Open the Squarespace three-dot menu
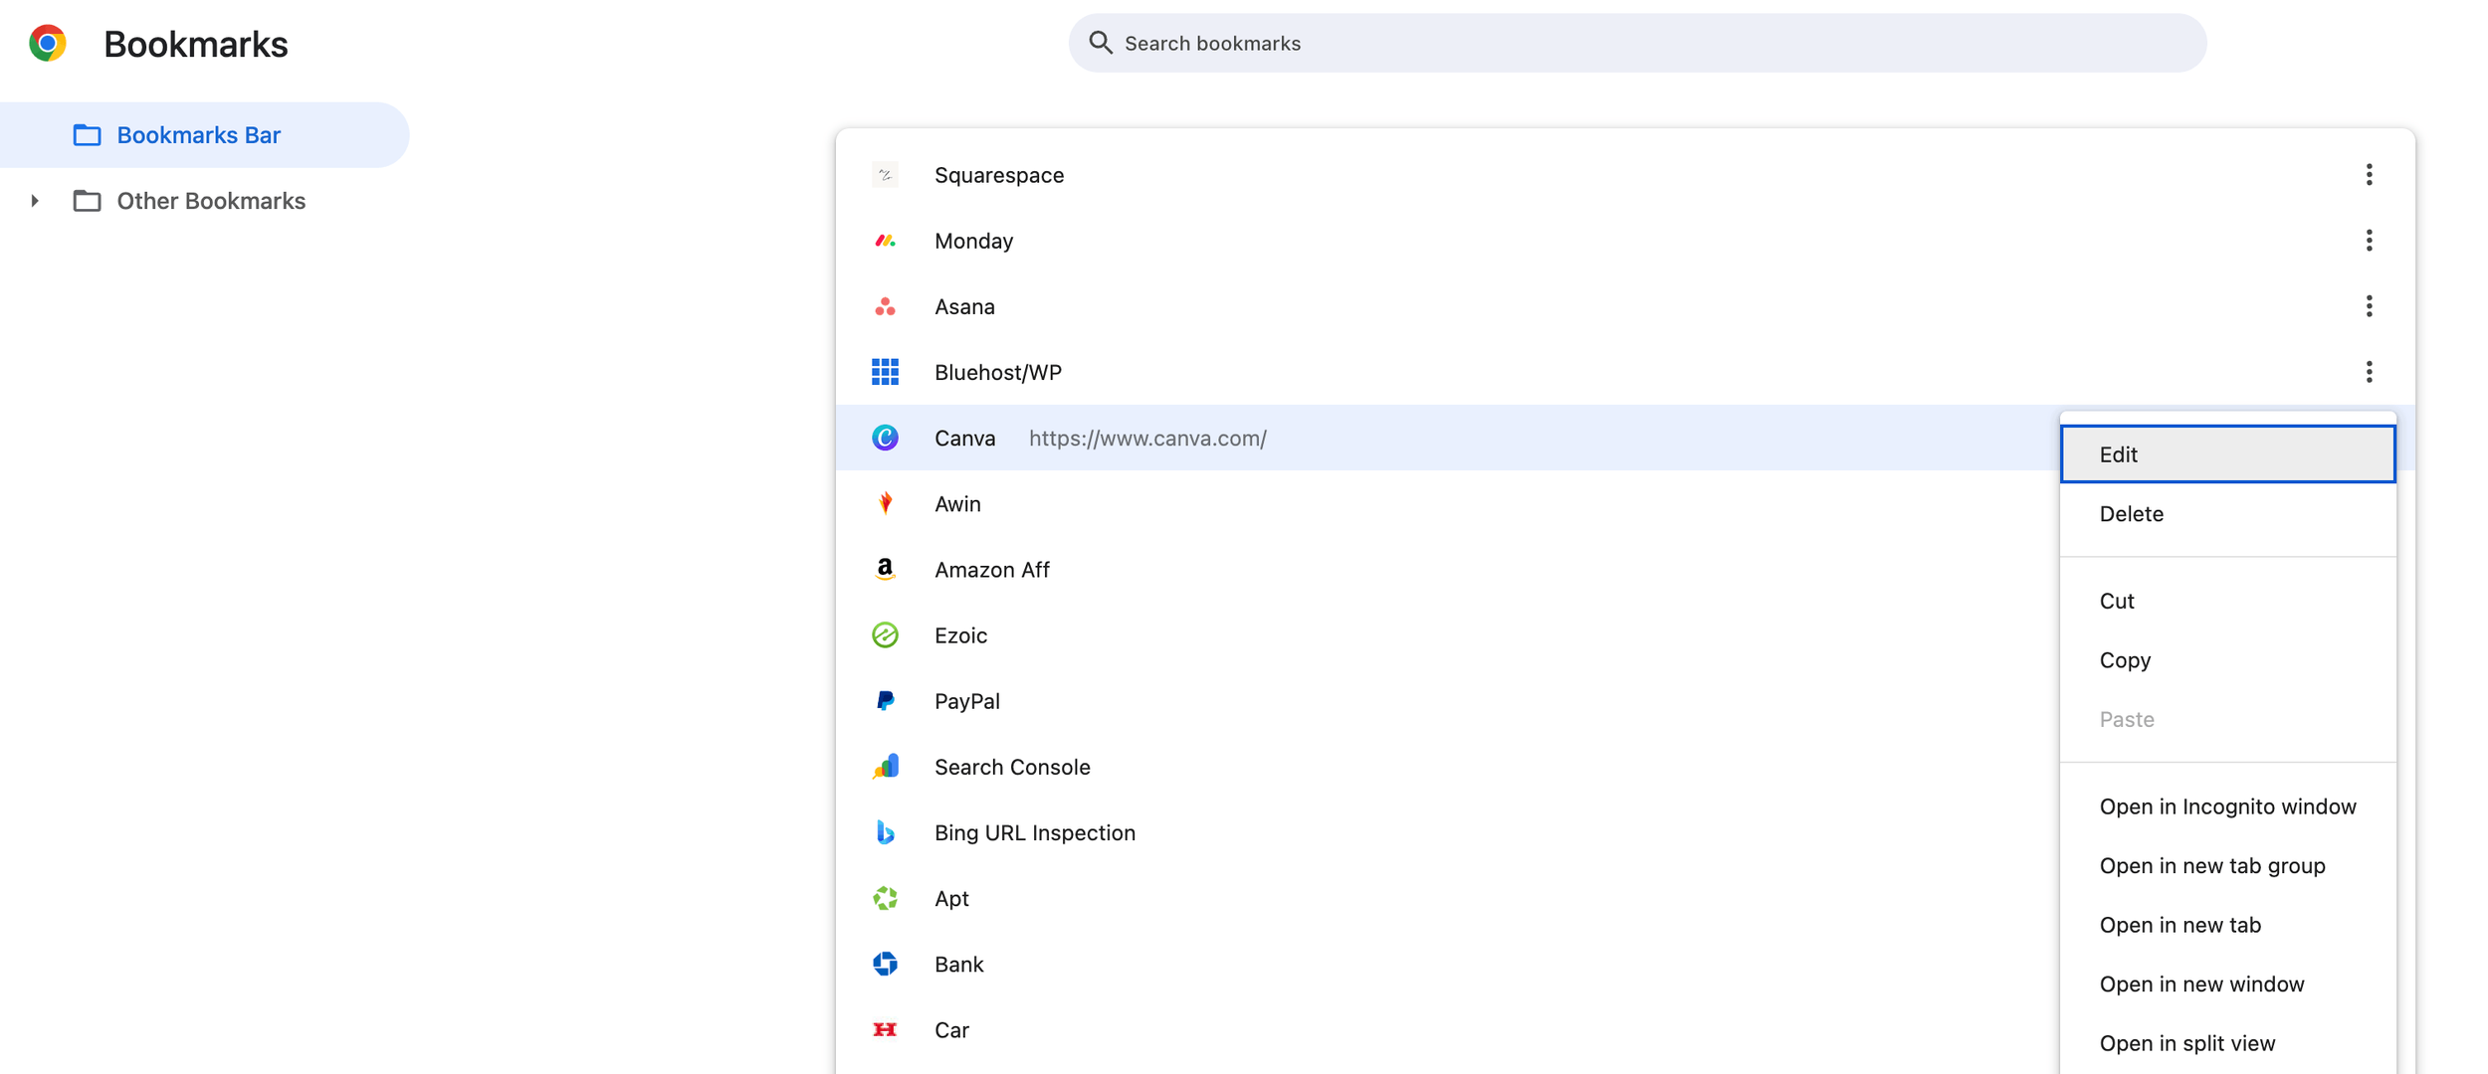Screen dimensions: 2488x1074 point(2369,175)
